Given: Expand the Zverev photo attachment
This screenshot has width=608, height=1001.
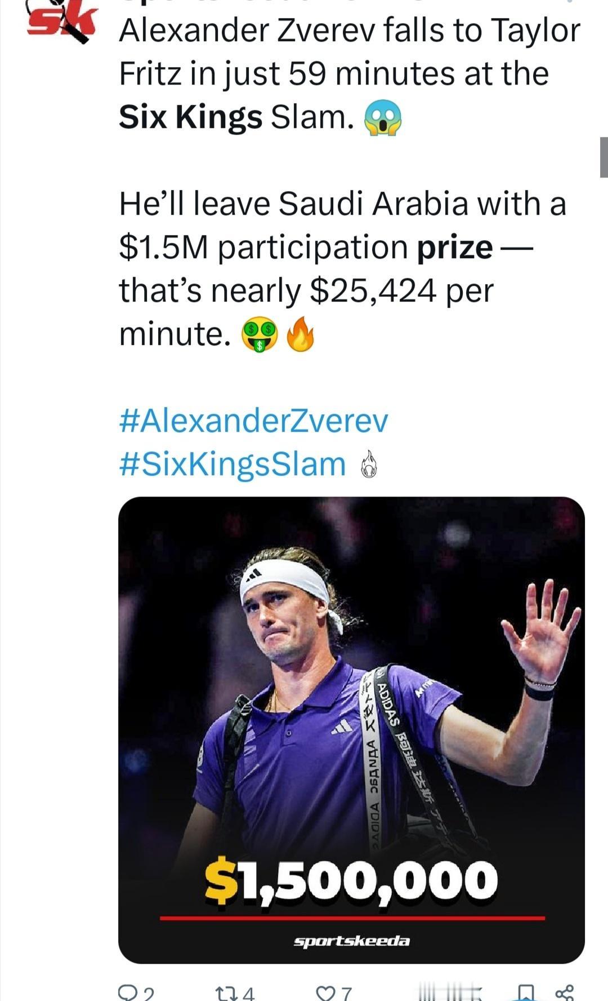Looking at the screenshot, I should pos(351,705).
